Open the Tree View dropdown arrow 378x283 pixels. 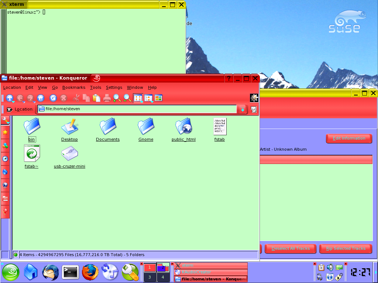[x=152, y=102]
